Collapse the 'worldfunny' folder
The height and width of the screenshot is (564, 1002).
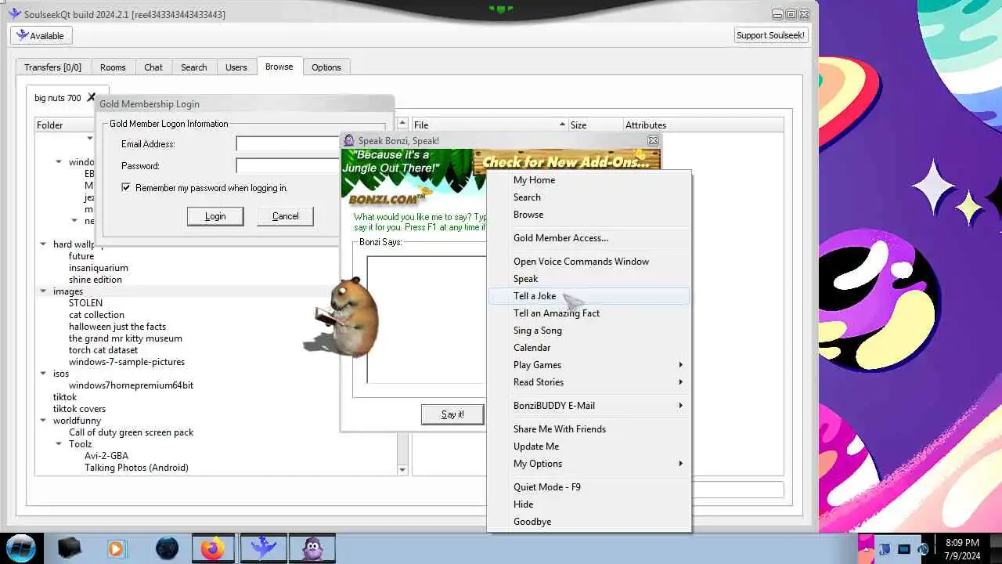click(43, 421)
